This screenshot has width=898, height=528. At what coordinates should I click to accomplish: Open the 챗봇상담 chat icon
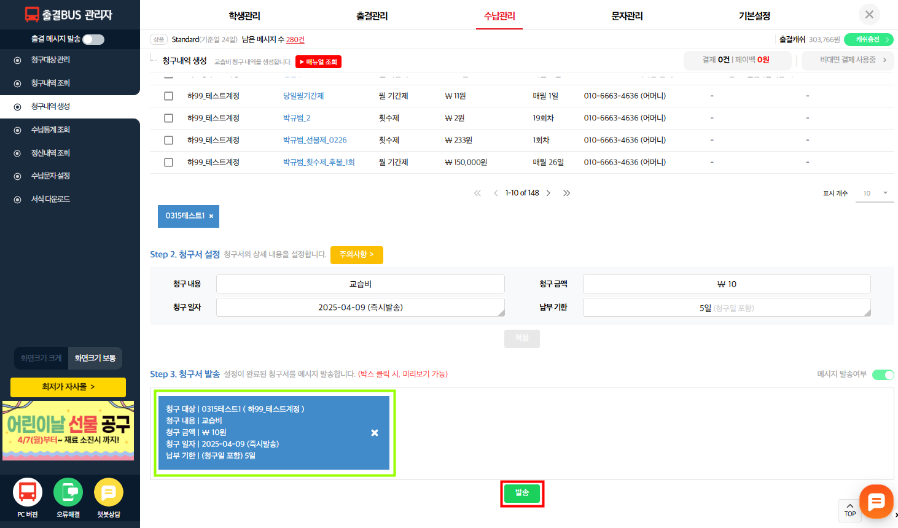(109, 492)
